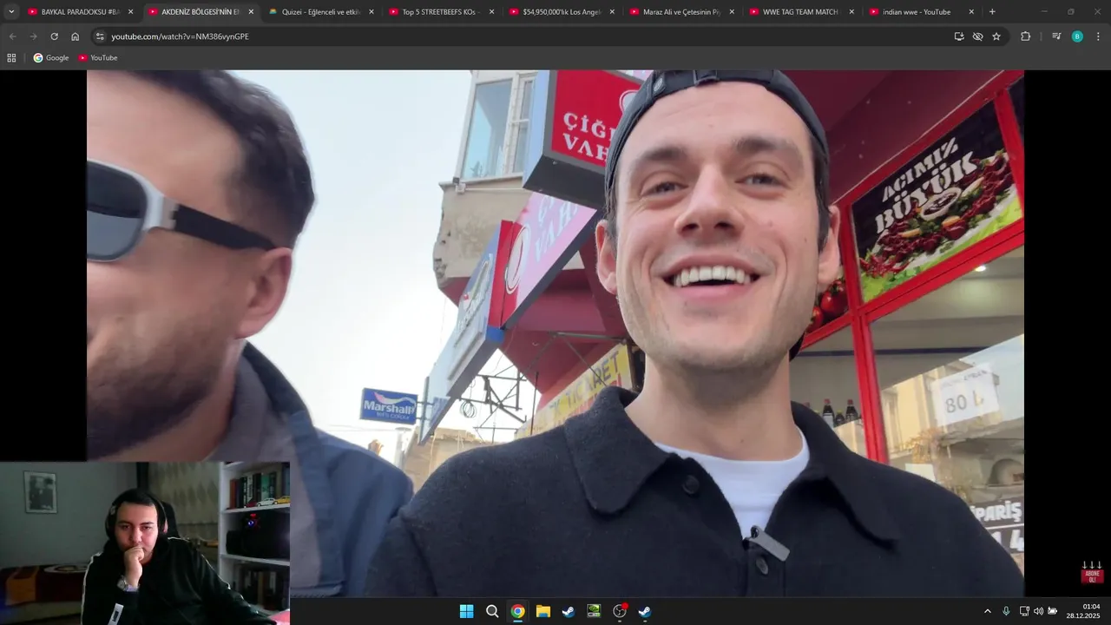The height and width of the screenshot is (625, 1111).
Task: Open the Google bookmark
Action: point(51,57)
